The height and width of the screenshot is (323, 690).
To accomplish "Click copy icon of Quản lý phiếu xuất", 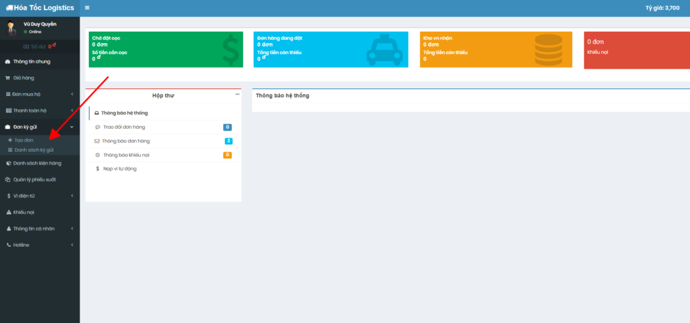I will pyautogui.click(x=7, y=180).
